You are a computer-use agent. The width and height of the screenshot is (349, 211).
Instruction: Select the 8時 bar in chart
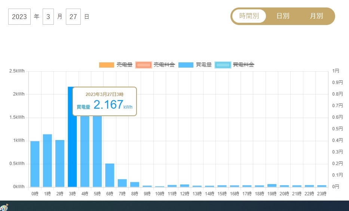(135, 184)
